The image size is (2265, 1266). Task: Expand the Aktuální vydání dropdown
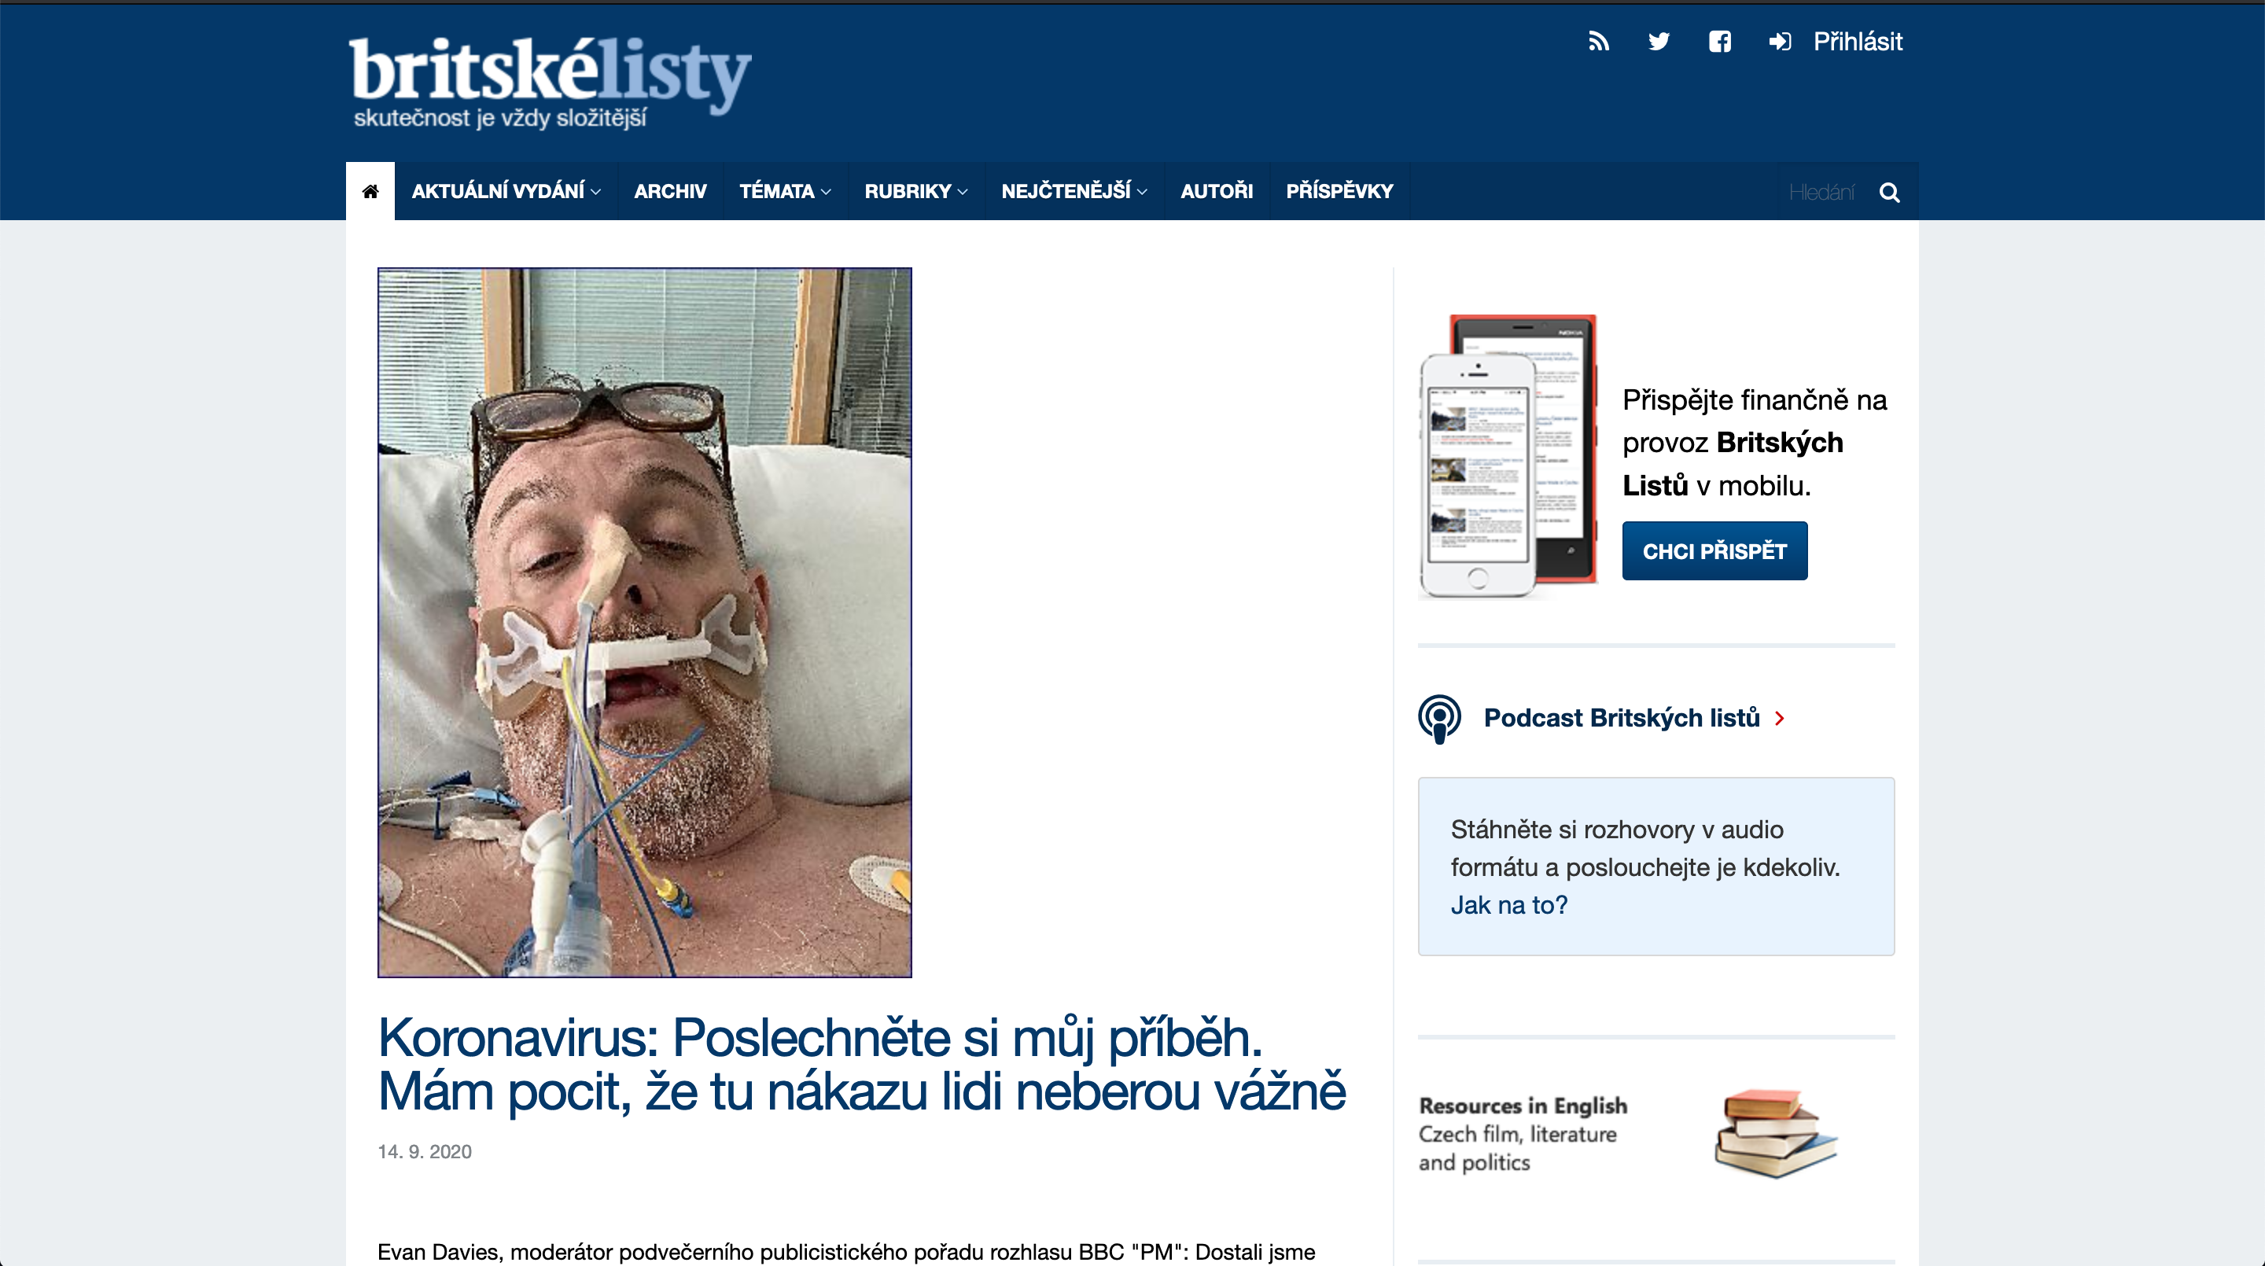click(x=506, y=191)
